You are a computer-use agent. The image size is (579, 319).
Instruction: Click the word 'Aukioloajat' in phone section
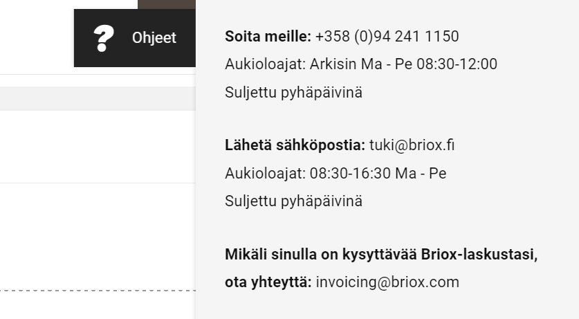[265, 64]
